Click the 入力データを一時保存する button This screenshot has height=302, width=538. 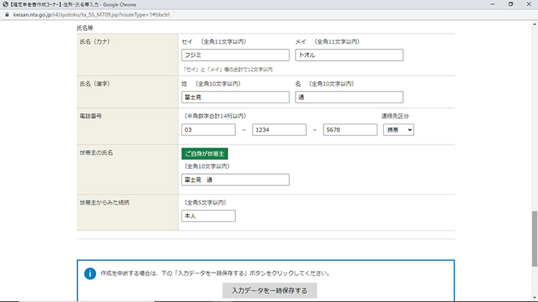pyautogui.click(x=269, y=291)
